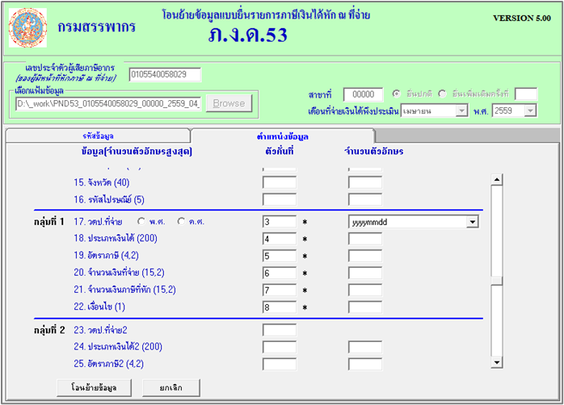Viewport: 564px width, 405px height.
Task: Click the label 22. เงื่อนไข (1)
Action: (x=99, y=307)
